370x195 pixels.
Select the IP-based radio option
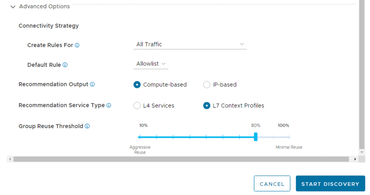point(207,84)
